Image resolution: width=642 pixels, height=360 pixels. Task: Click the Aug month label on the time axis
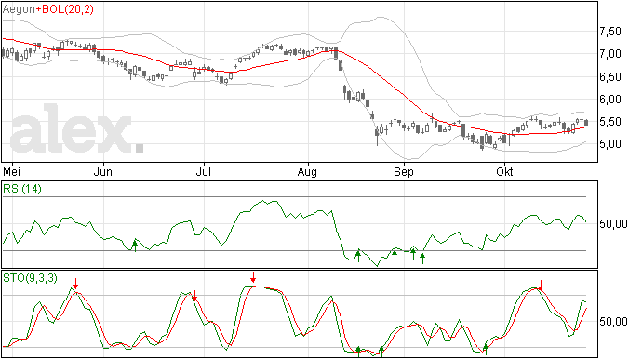pos(307,172)
